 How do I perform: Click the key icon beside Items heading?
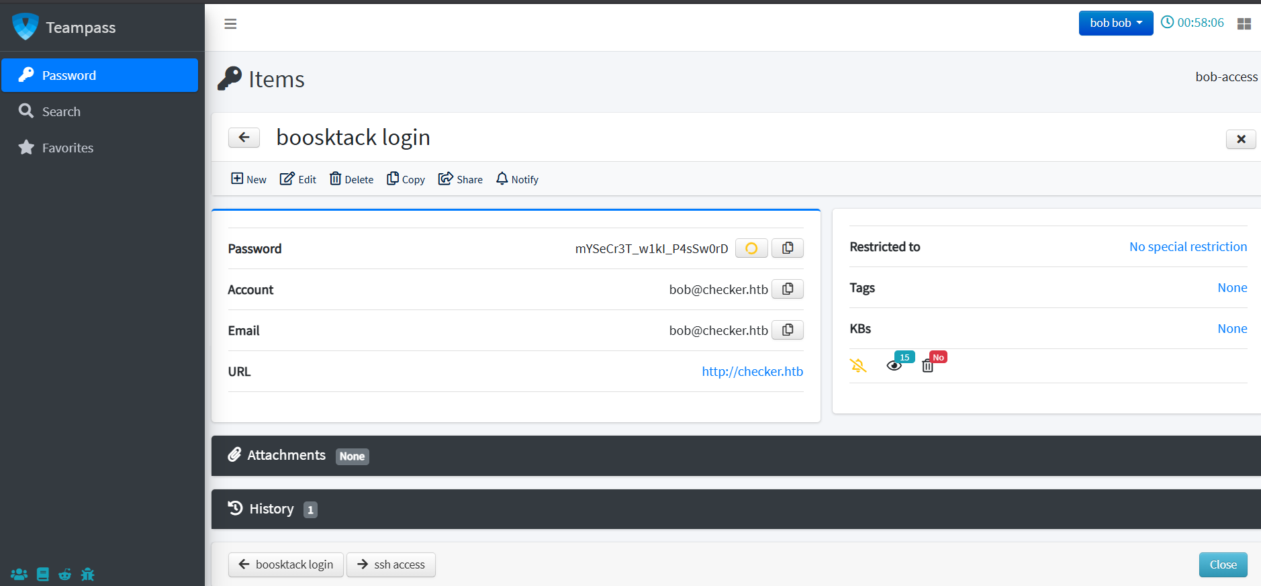(x=230, y=79)
